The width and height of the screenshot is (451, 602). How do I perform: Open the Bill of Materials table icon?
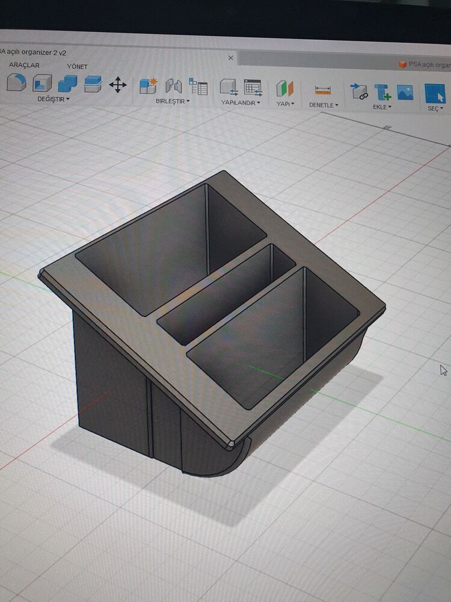pyautogui.click(x=198, y=86)
